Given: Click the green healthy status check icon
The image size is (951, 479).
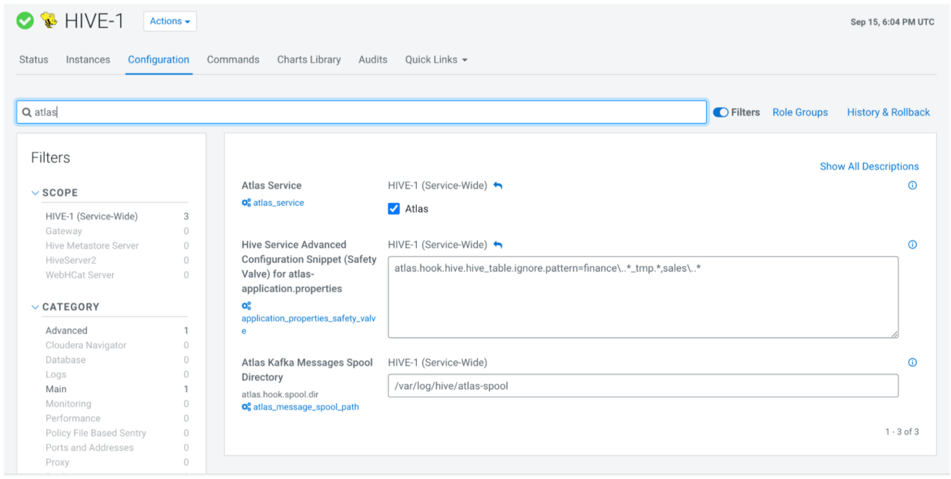Looking at the screenshot, I should (x=25, y=21).
